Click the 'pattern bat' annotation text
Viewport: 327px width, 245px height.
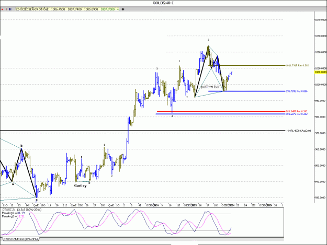(210, 87)
